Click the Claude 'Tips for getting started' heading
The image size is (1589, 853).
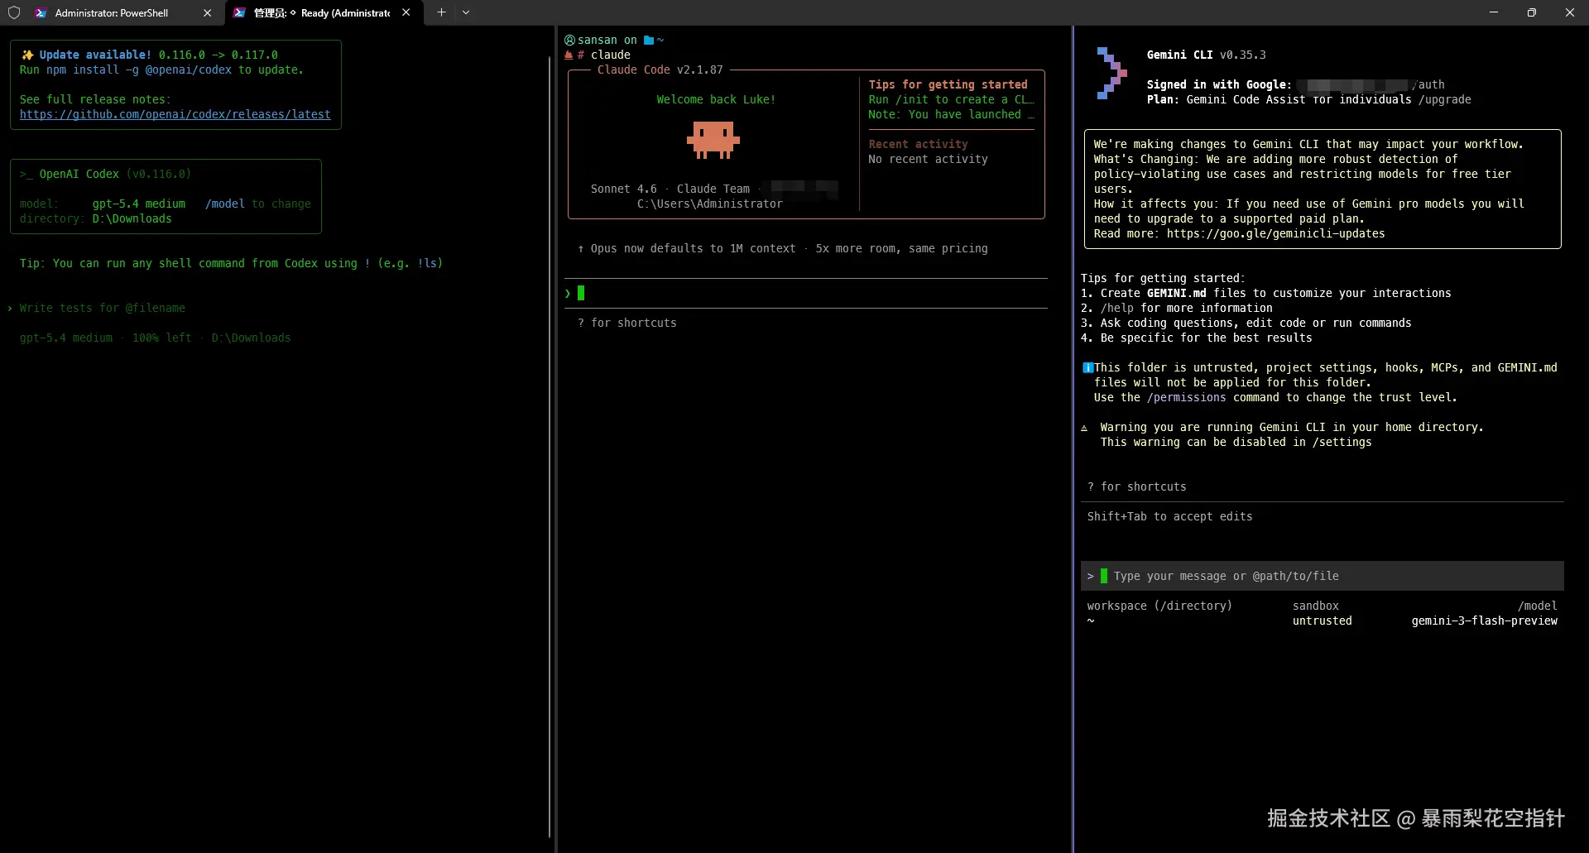click(x=948, y=84)
